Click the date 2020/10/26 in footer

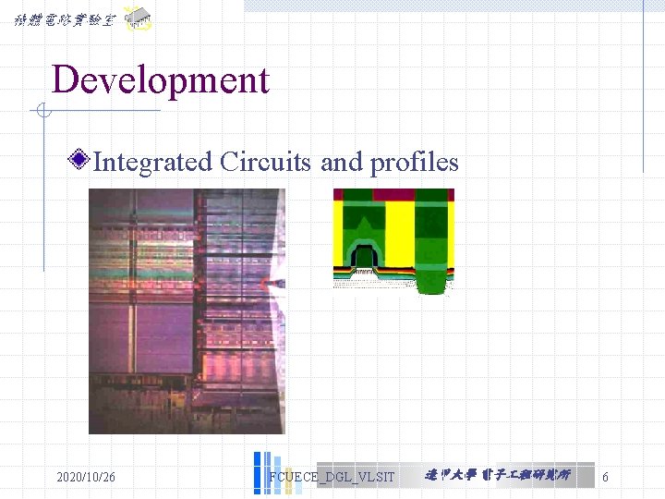[x=86, y=477]
